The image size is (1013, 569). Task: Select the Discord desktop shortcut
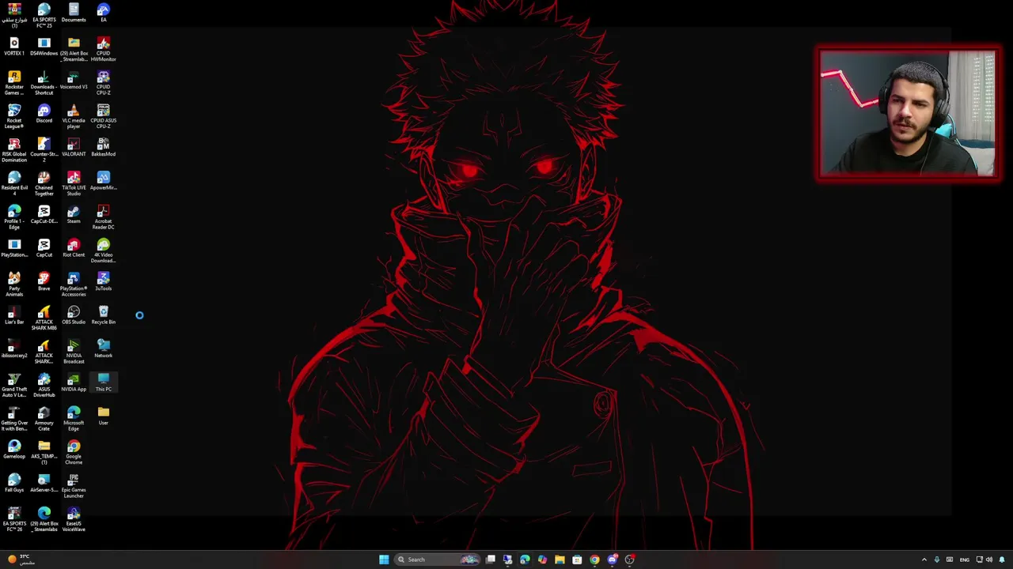point(44,113)
